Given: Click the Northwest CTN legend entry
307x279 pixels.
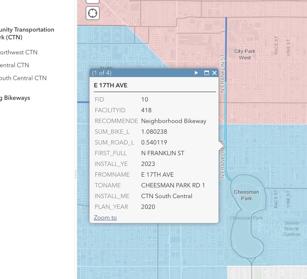Looking at the screenshot, I should pyautogui.click(x=19, y=52).
